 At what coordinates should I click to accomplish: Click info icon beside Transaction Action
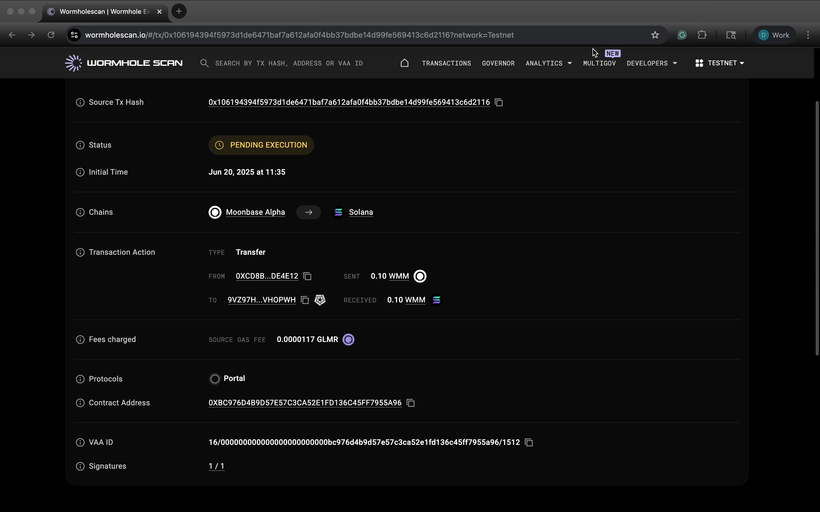[80, 252]
